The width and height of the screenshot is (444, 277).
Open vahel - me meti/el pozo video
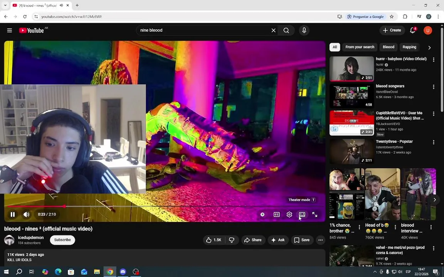click(x=400, y=250)
